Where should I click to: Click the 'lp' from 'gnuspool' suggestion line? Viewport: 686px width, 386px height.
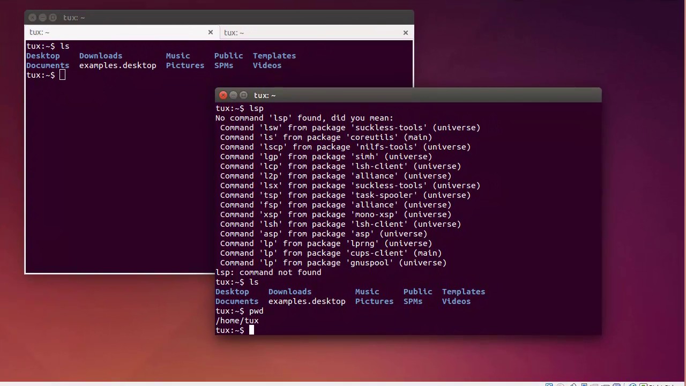[x=333, y=263]
